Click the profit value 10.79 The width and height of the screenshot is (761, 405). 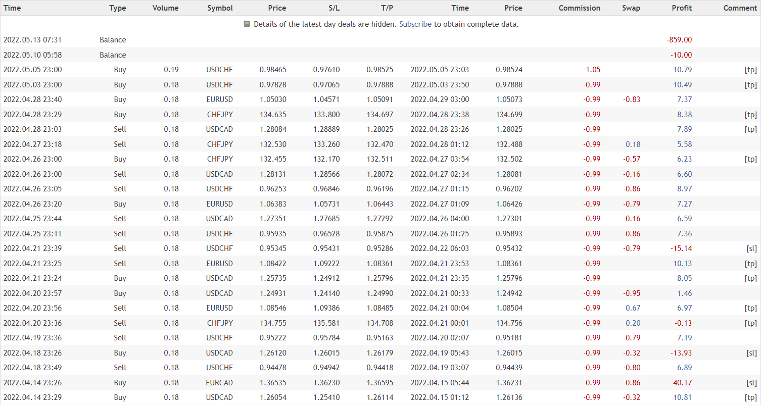click(x=683, y=70)
